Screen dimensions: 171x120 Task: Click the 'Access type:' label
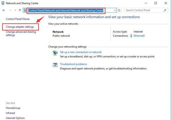[120, 32]
